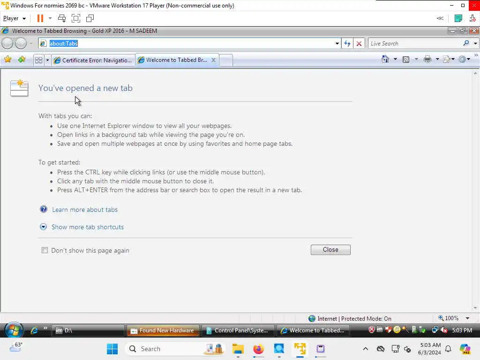Open the dropdown beside the VMware pause button
The image size is (480, 360).
pos(50,18)
